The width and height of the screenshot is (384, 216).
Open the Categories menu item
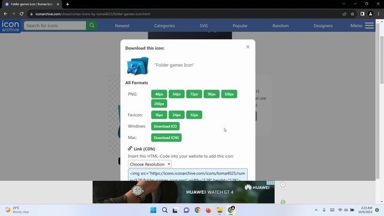coord(164,26)
